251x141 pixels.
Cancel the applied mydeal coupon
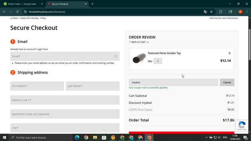227,82
